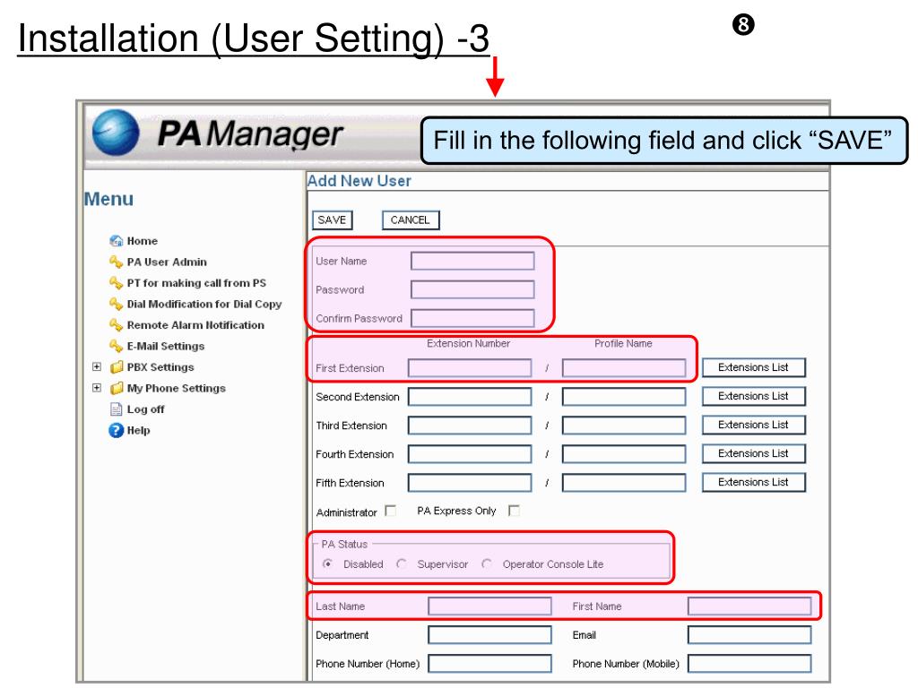Screen dimensions: 918x688
Task: Open Dial Modification for Dial Copy
Action: [204, 304]
